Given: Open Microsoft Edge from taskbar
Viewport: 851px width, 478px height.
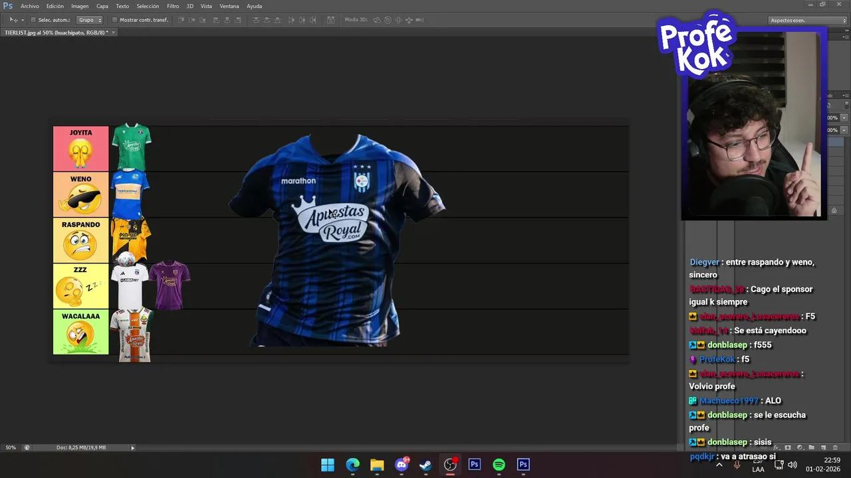Looking at the screenshot, I should (352, 465).
